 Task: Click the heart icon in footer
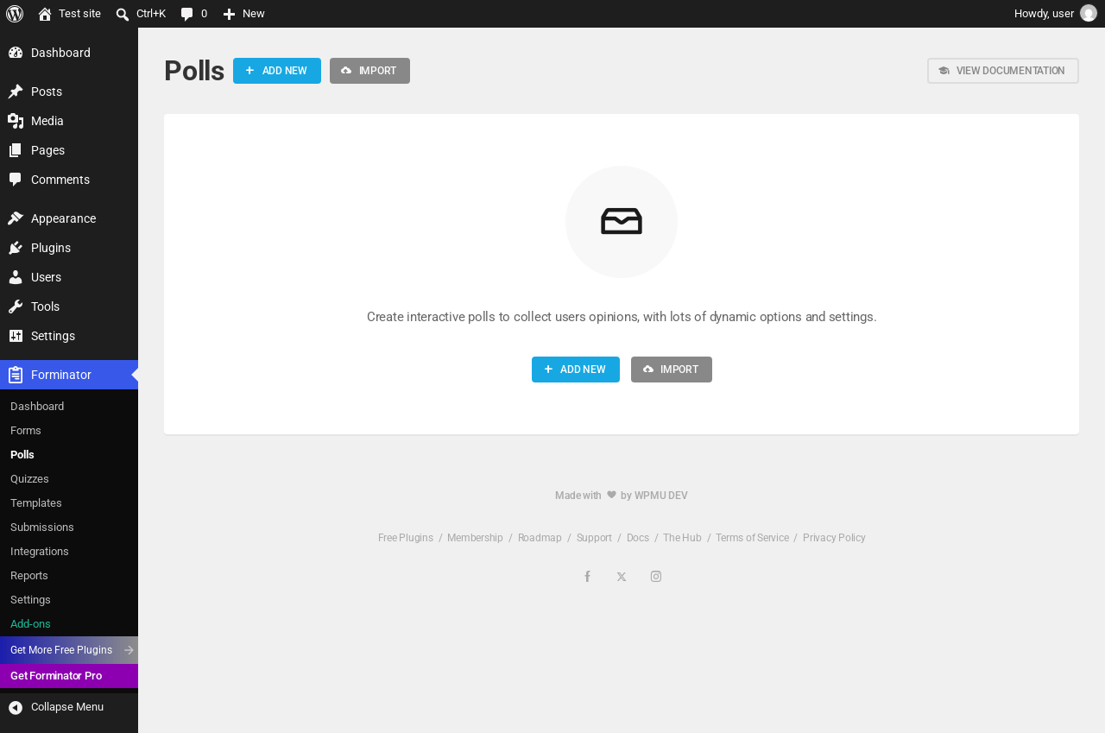point(611,495)
